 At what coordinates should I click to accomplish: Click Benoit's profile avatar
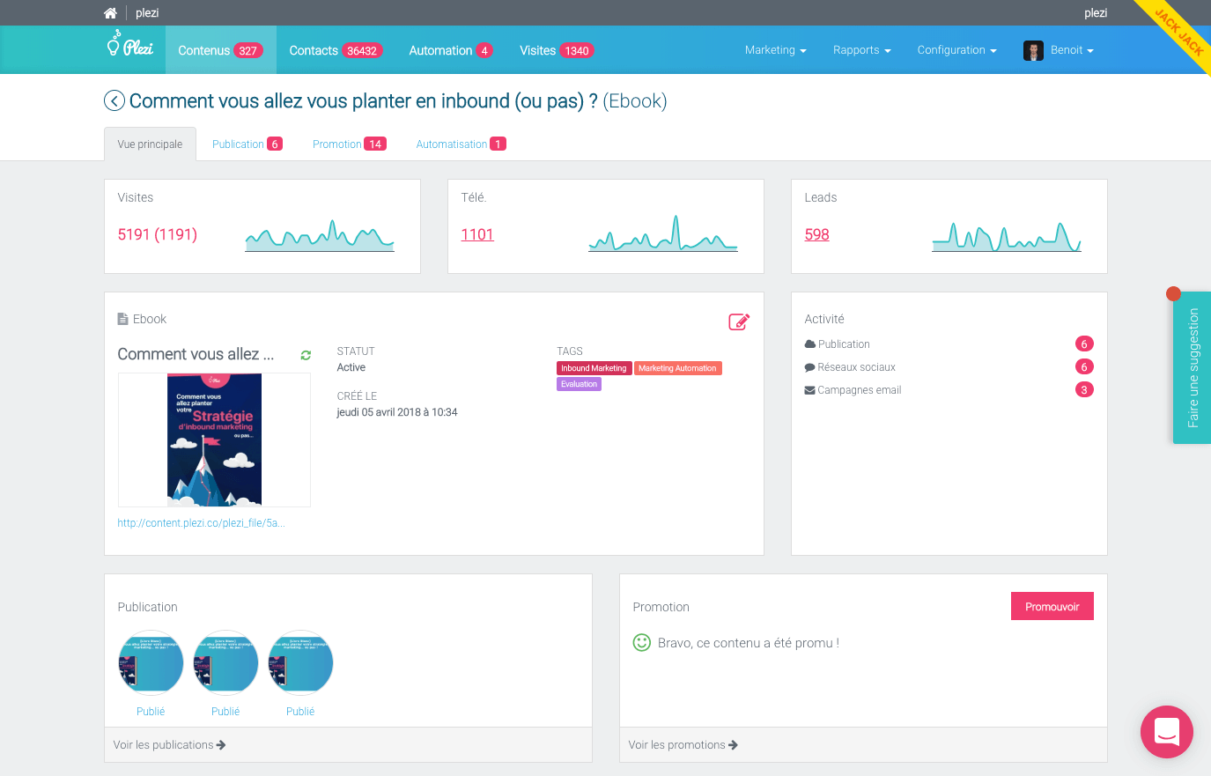1033,50
